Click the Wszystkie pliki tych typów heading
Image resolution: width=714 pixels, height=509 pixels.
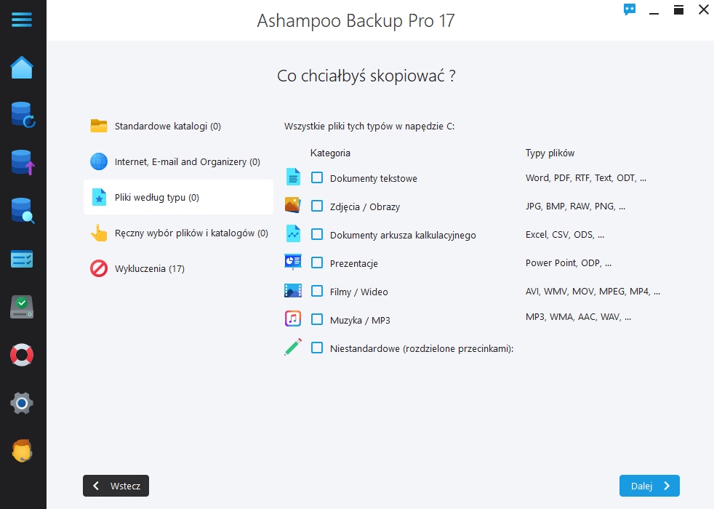click(369, 126)
